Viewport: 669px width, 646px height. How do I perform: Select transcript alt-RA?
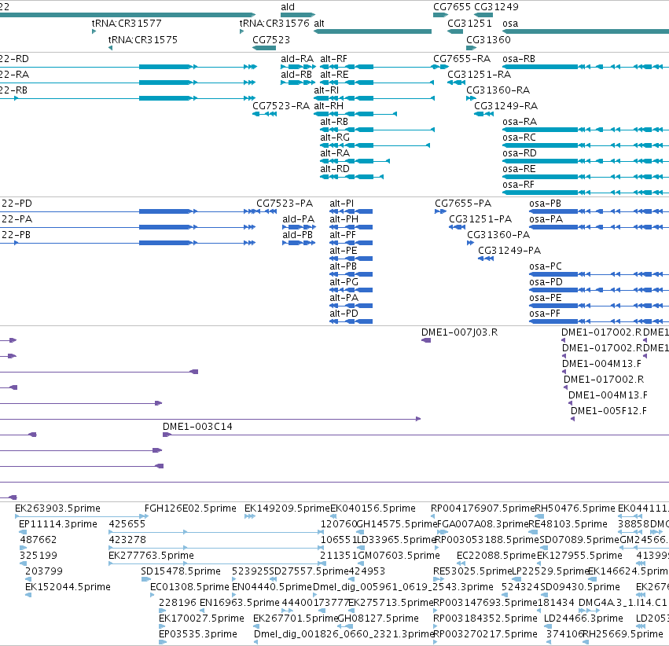click(x=335, y=153)
